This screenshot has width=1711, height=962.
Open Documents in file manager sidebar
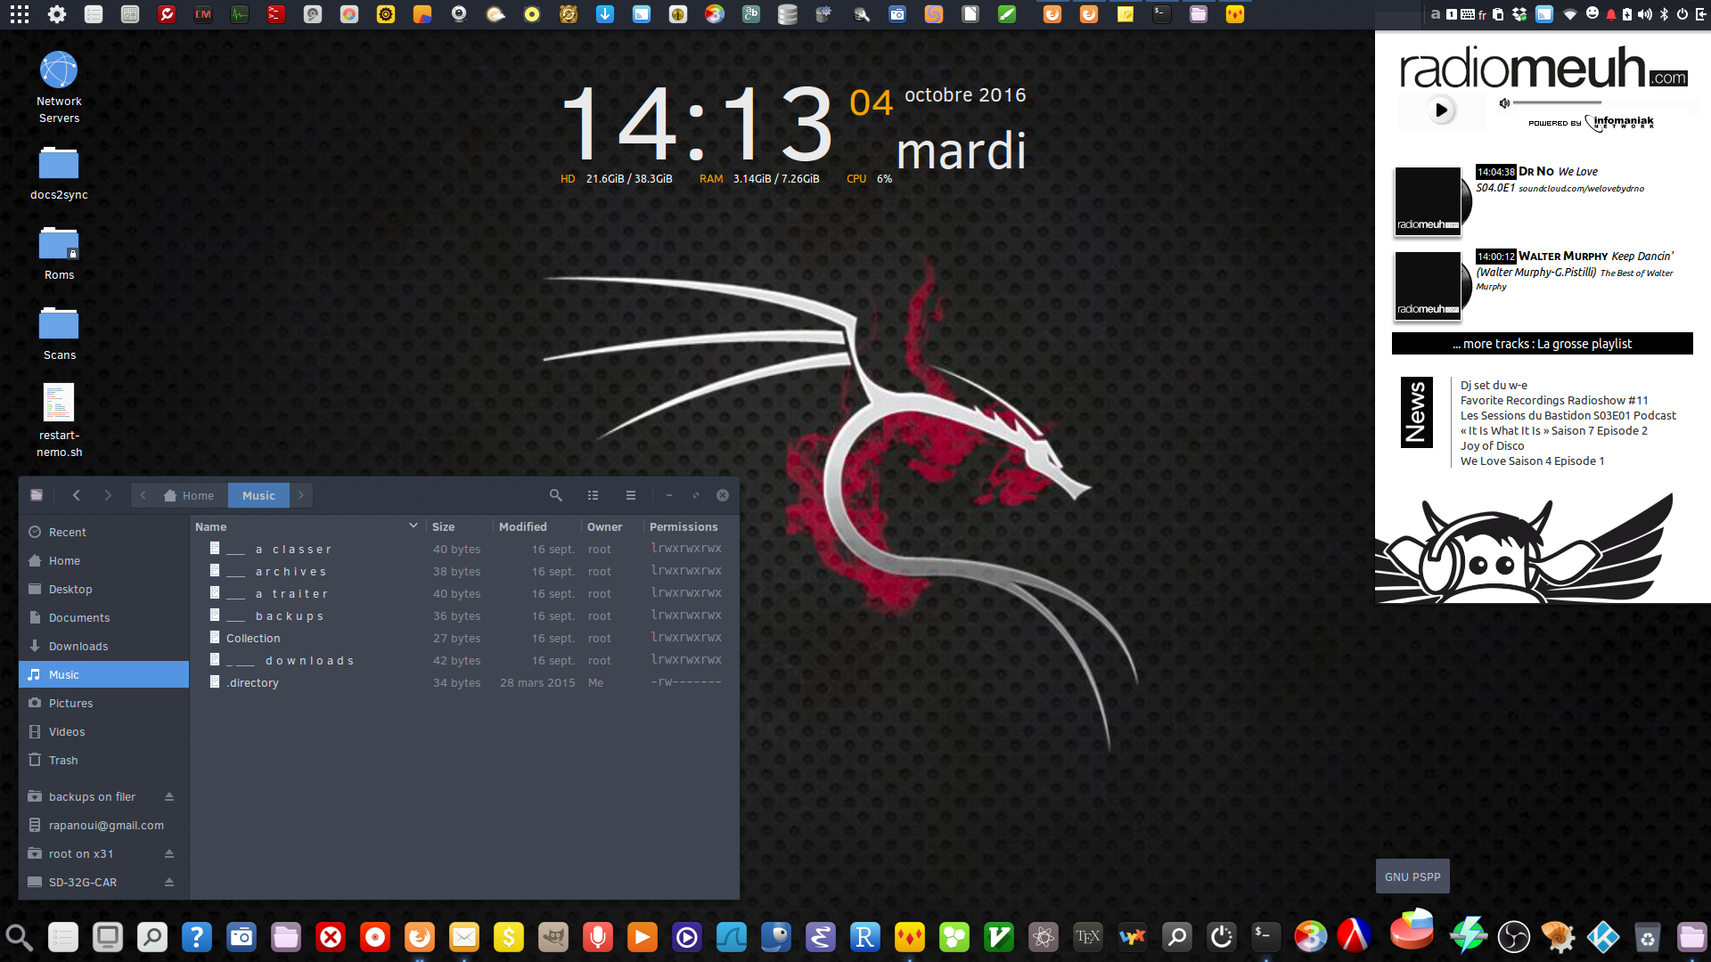pyautogui.click(x=103, y=617)
